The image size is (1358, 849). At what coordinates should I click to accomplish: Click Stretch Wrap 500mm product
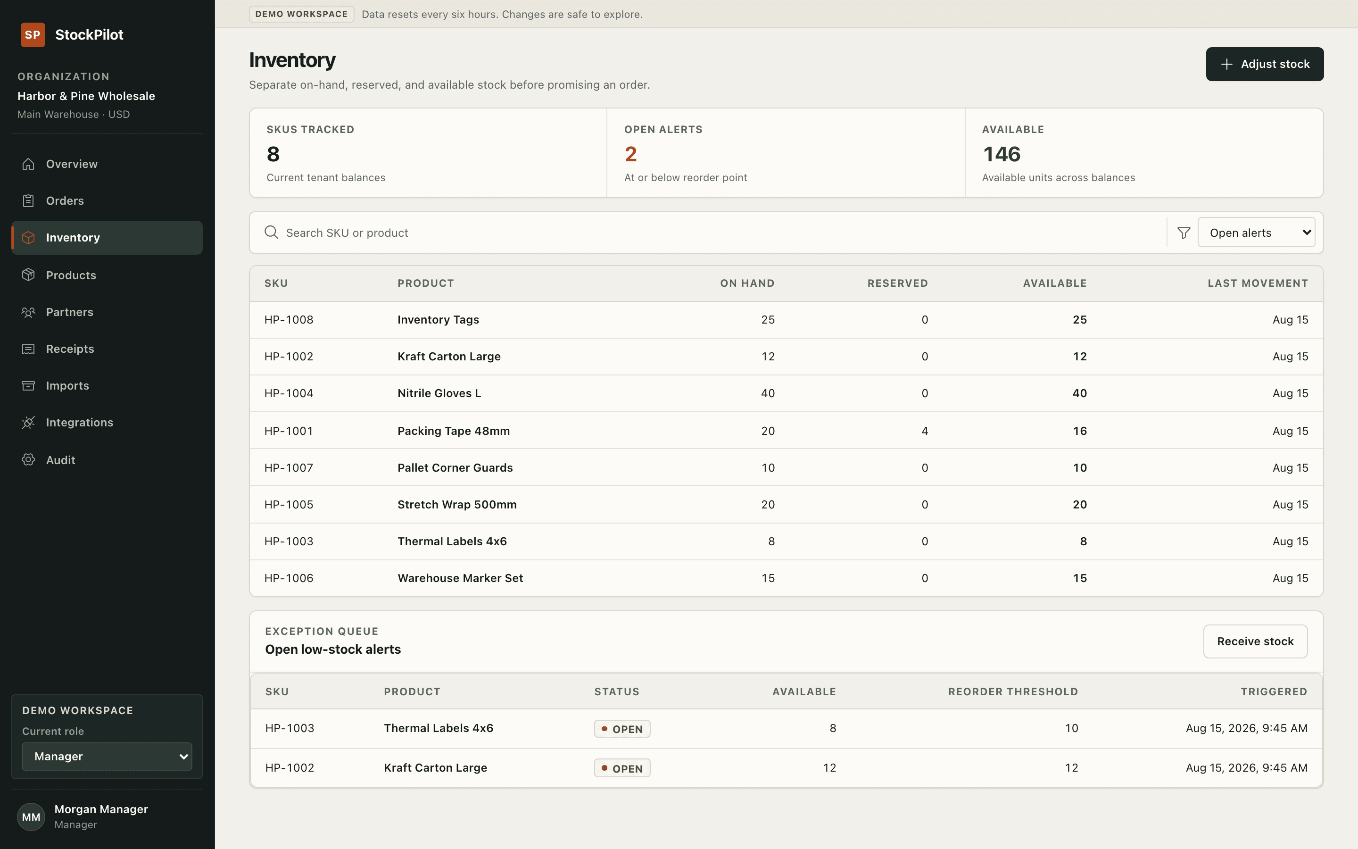[457, 504]
